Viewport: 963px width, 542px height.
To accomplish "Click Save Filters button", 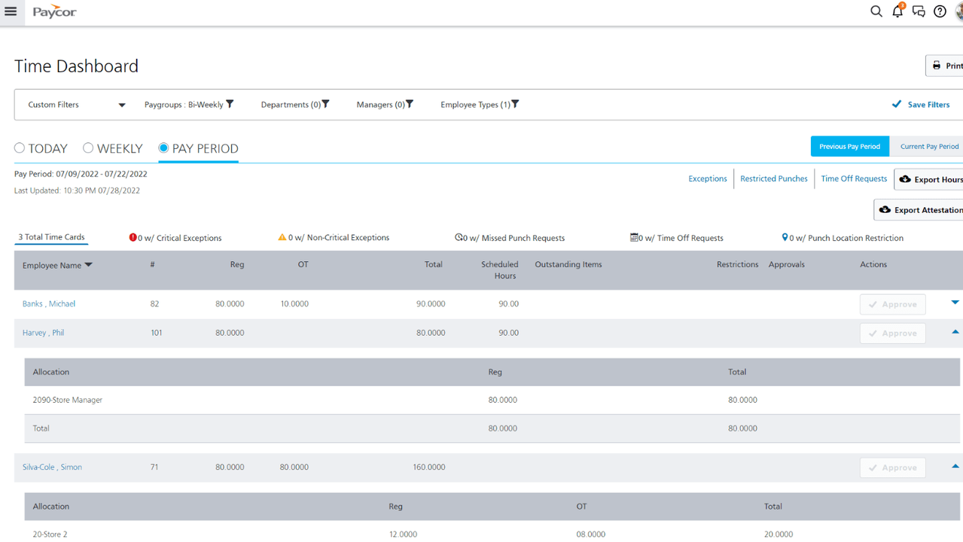I will pos(920,105).
